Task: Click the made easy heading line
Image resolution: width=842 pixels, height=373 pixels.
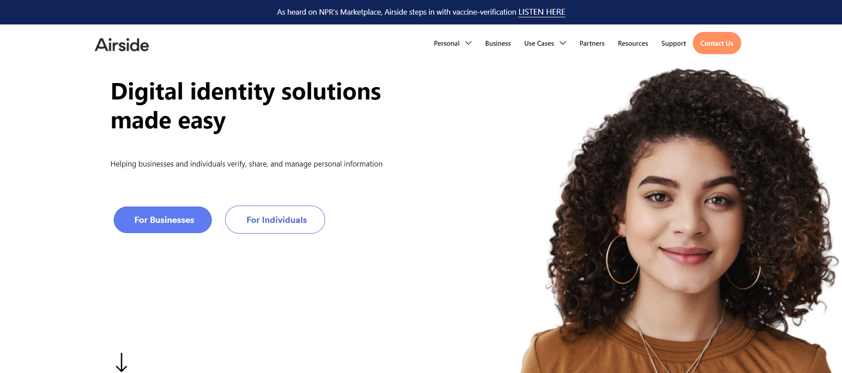Action: pyautogui.click(x=168, y=121)
